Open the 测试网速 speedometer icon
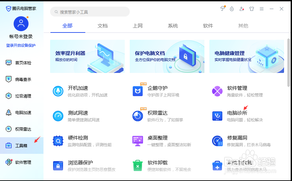This screenshot has width=292, height=181. pyautogui.click(x=58, y=116)
